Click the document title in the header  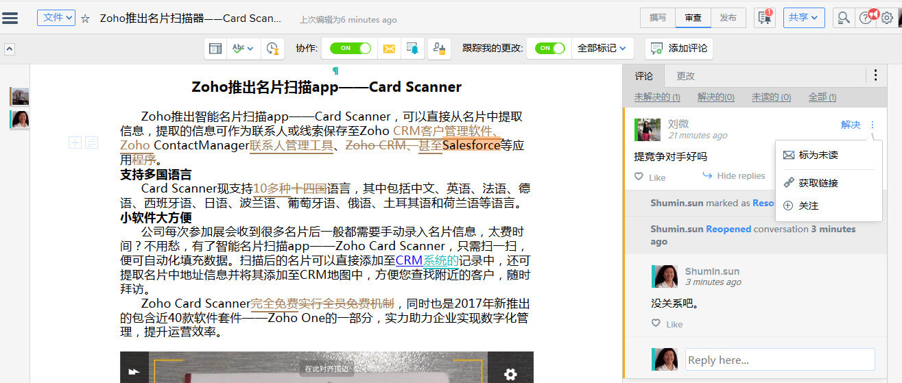pyautogui.click(x=191, y=18)
